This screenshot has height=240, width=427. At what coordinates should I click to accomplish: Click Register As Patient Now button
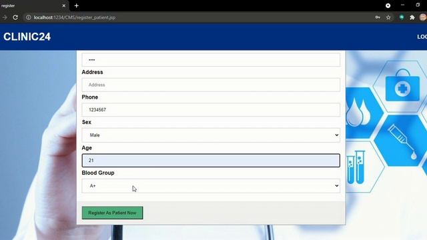[112, 213]
